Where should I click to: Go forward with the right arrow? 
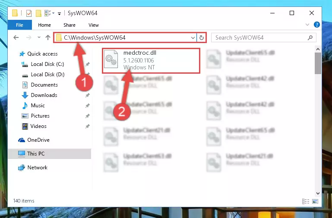[28, 37]
